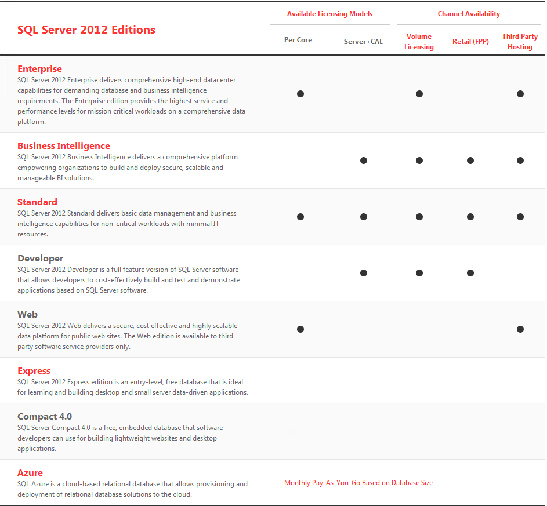547x506 pixels.
Task: Click Monthly Pay-As-You-Go Based on Database Size
Action: [x=358, y=483]
